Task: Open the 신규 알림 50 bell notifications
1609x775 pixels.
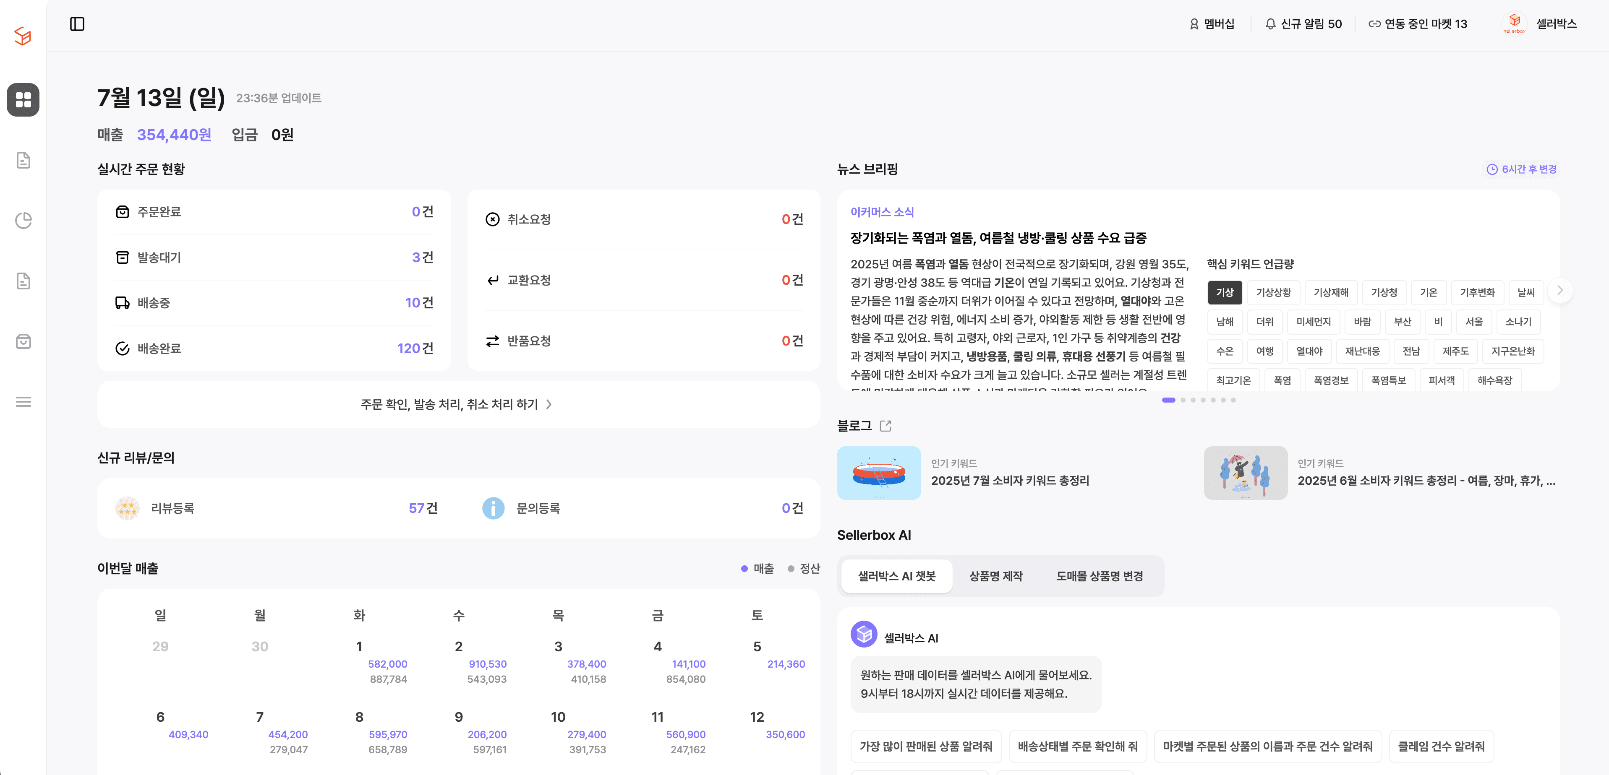Action: point(1303,24)
